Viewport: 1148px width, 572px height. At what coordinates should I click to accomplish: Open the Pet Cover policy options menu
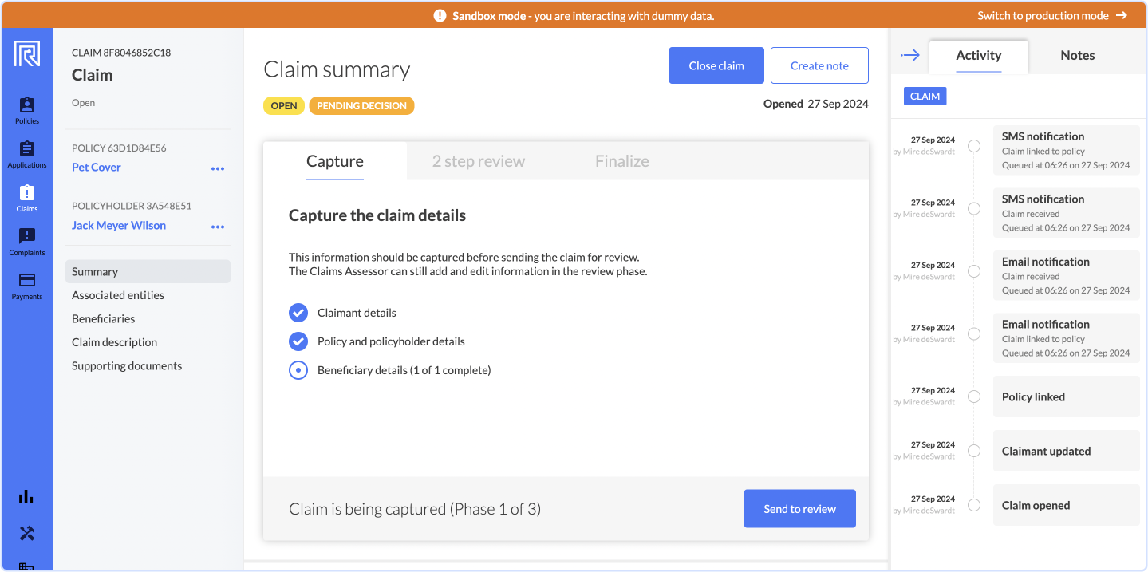pyautogui.click(x=218, y=168)
